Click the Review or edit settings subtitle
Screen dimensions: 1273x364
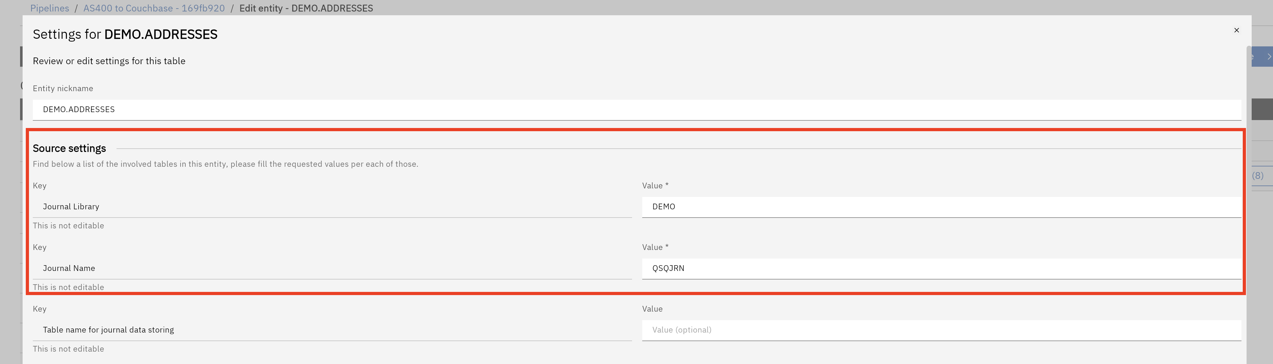pyautogui.click(x=109, y=61)
